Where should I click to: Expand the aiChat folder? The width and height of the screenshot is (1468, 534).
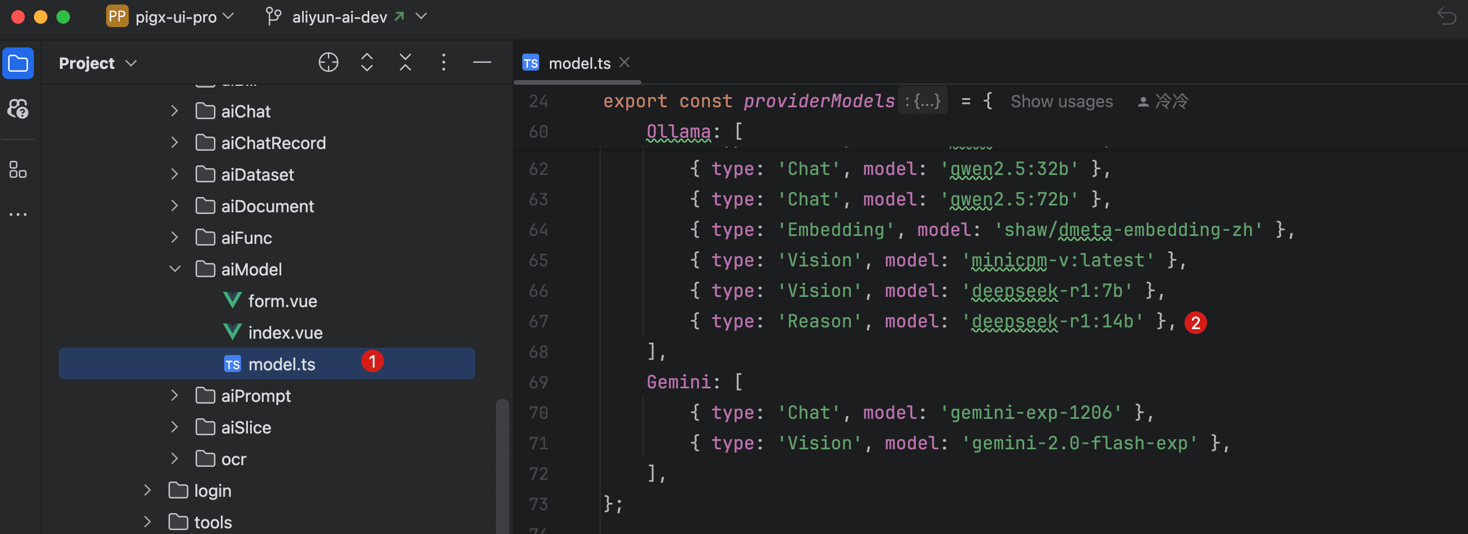tap(174, 111)
